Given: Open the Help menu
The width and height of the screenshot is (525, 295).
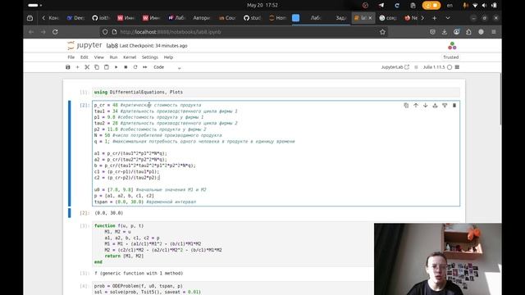Looking at the screenshot, I should click(x=168, y=57).
